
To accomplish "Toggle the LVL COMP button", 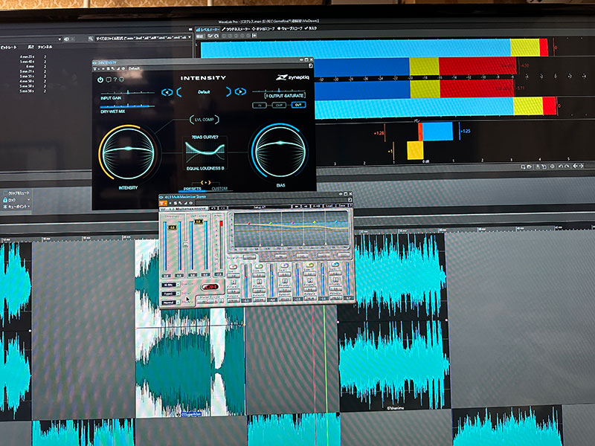I will [x=204, y=120].
